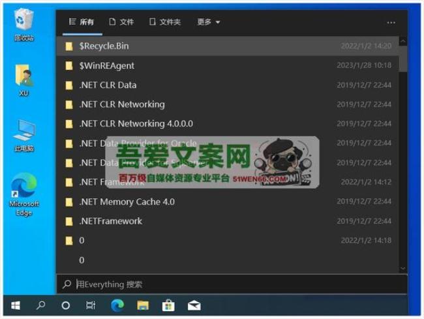424x319 pixels.
Task: Open the Windows Start menu
Action: (16, 305)
